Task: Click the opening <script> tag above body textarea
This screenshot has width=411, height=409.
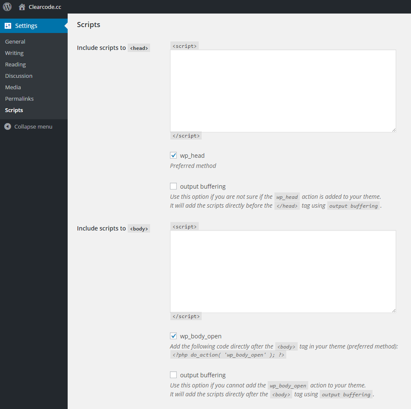Action: click(x=184, y=227)
